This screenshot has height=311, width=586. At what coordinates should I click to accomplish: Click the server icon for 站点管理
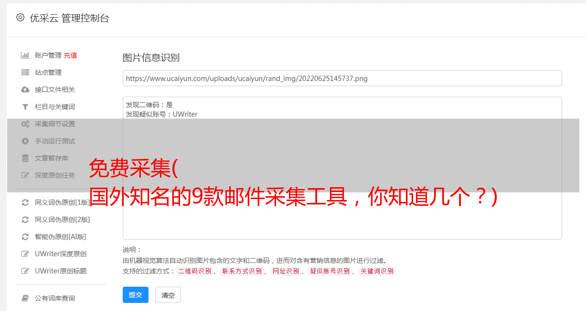(x=25, y=72)
